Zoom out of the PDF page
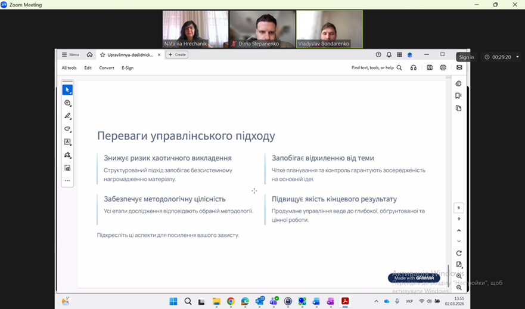The width and height of the screenshot is (525, 309). pyautogui.click(x=459, y=288)
